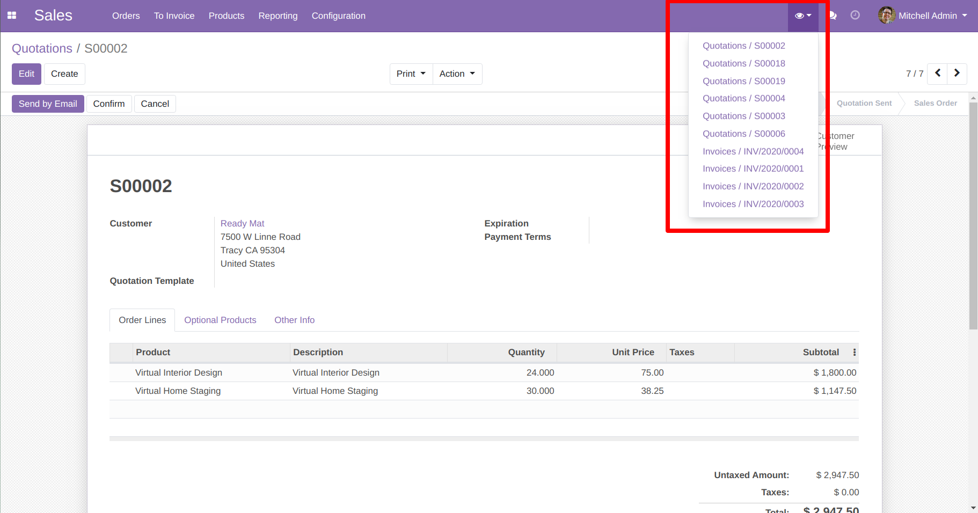Image resolution: width=978 pixels, height=513 pixels.
Task: Open the conversations chat icon
Action: (833, 16)
